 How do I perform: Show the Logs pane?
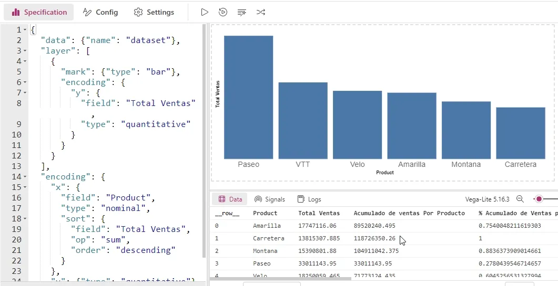309,199
